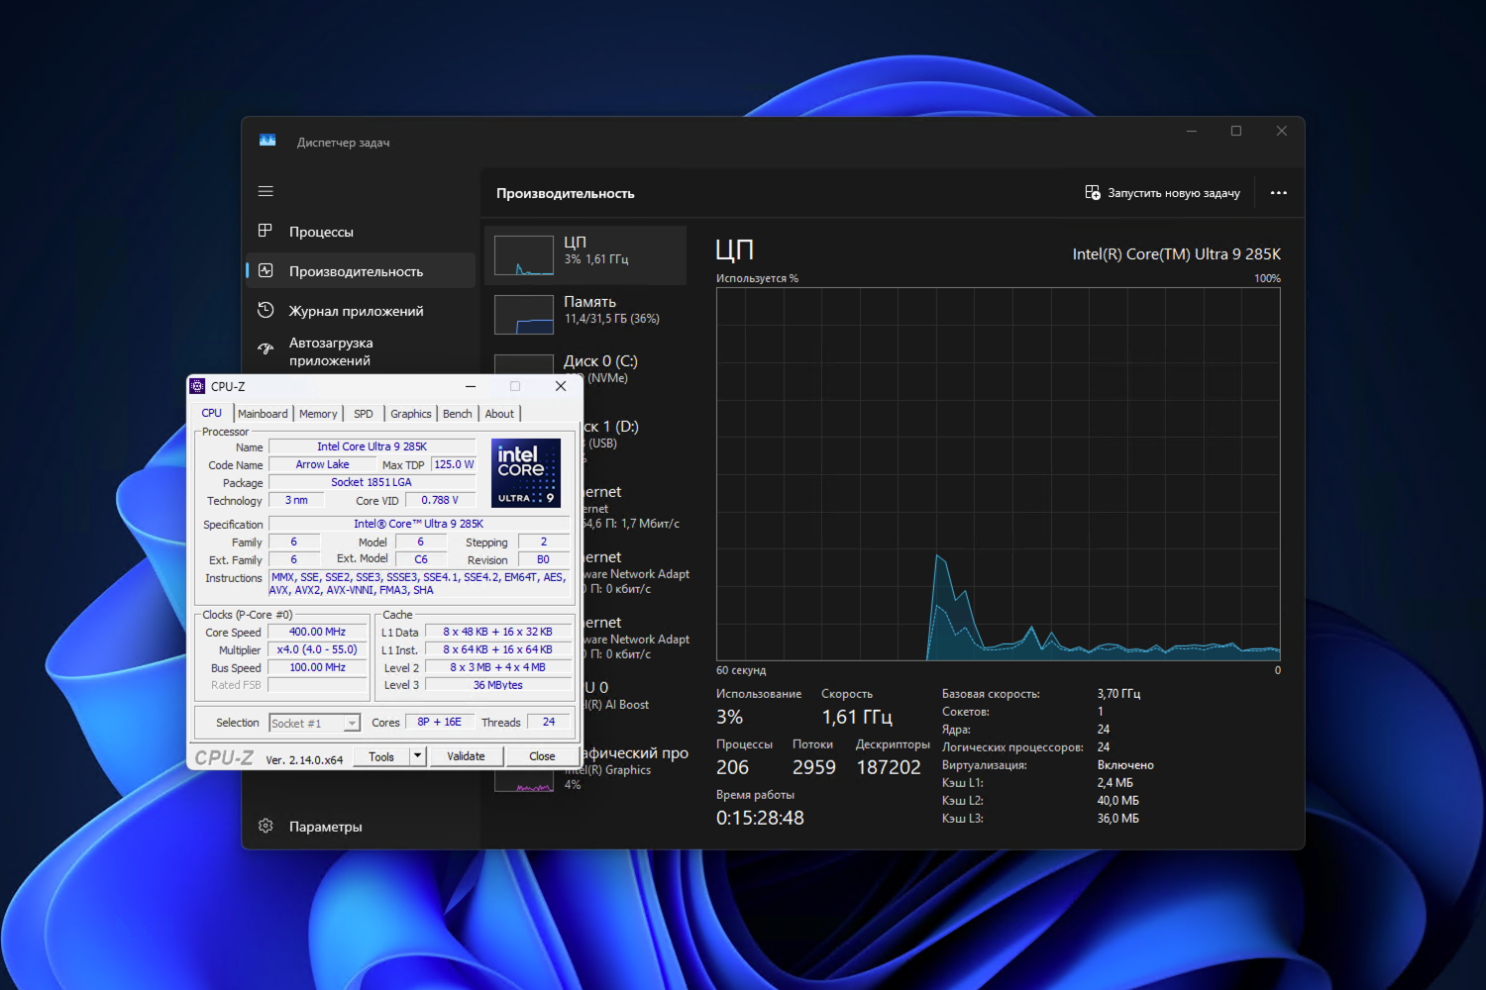Switch to the Mainboard tab in CPU-Z
This screenshot has width=1486, height=990.
(263, 414)
